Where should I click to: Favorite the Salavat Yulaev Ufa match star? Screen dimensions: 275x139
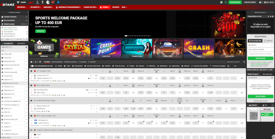[31, 109]
